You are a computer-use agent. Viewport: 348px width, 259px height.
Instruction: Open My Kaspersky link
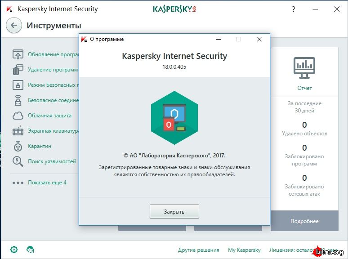click(x=244, y=250)
